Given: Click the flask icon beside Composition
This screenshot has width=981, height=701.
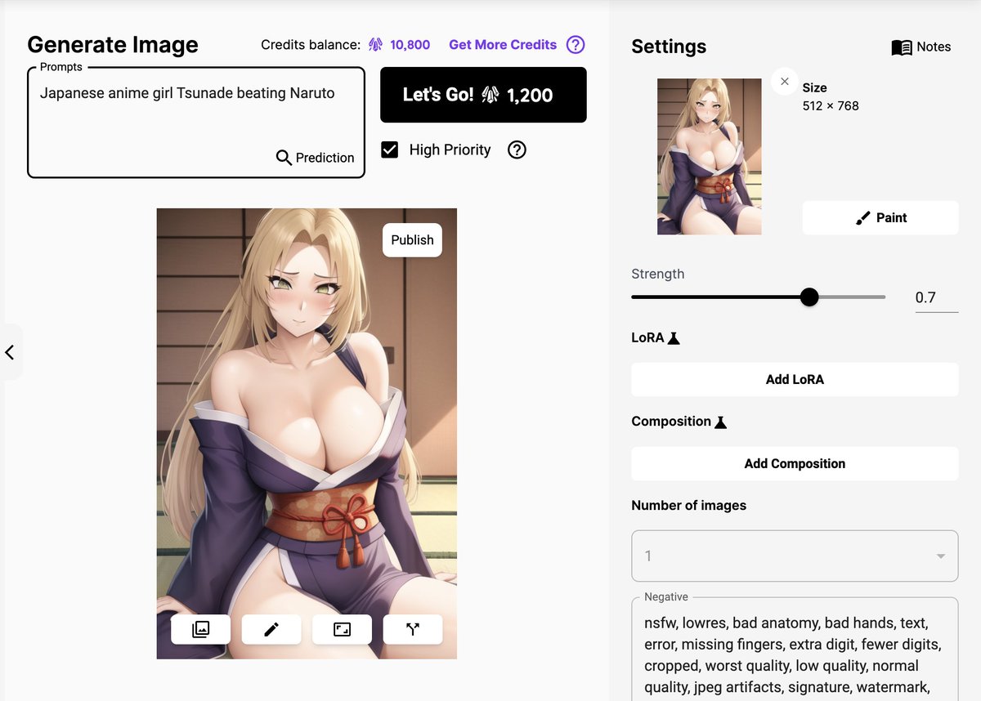Looking at the screenshot, I should click(720, 422).
